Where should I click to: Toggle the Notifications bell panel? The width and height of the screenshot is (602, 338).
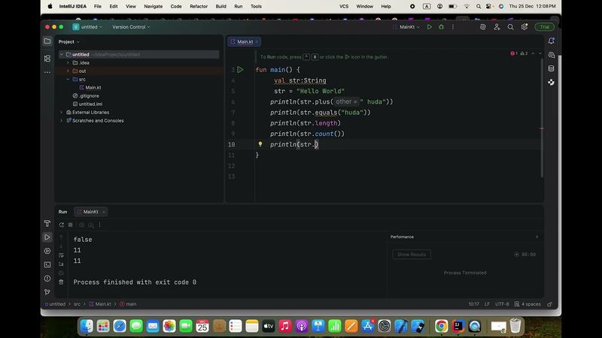552,41
